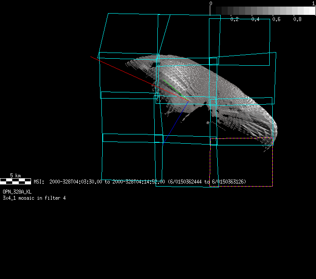Select the MSI instrument label
The width and height of the screenshot is (316, 279).
[39, 181]
